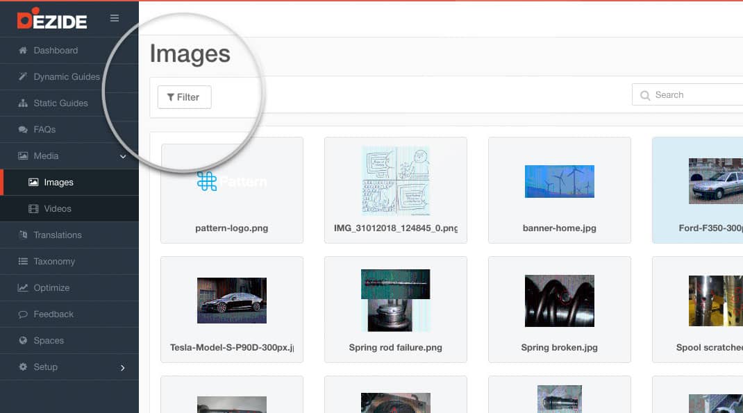The image size is (743, 413).
Task: Click the Dezide logo
Action: tap(52, 19)
